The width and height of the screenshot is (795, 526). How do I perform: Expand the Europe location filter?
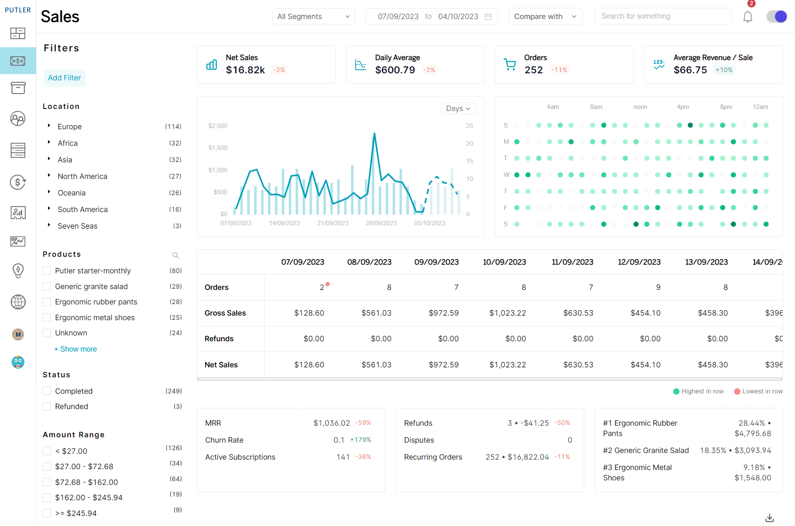click(49, 125)
